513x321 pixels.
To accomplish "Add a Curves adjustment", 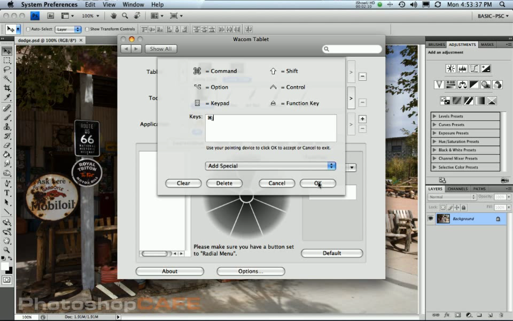I will pos(474,68).
